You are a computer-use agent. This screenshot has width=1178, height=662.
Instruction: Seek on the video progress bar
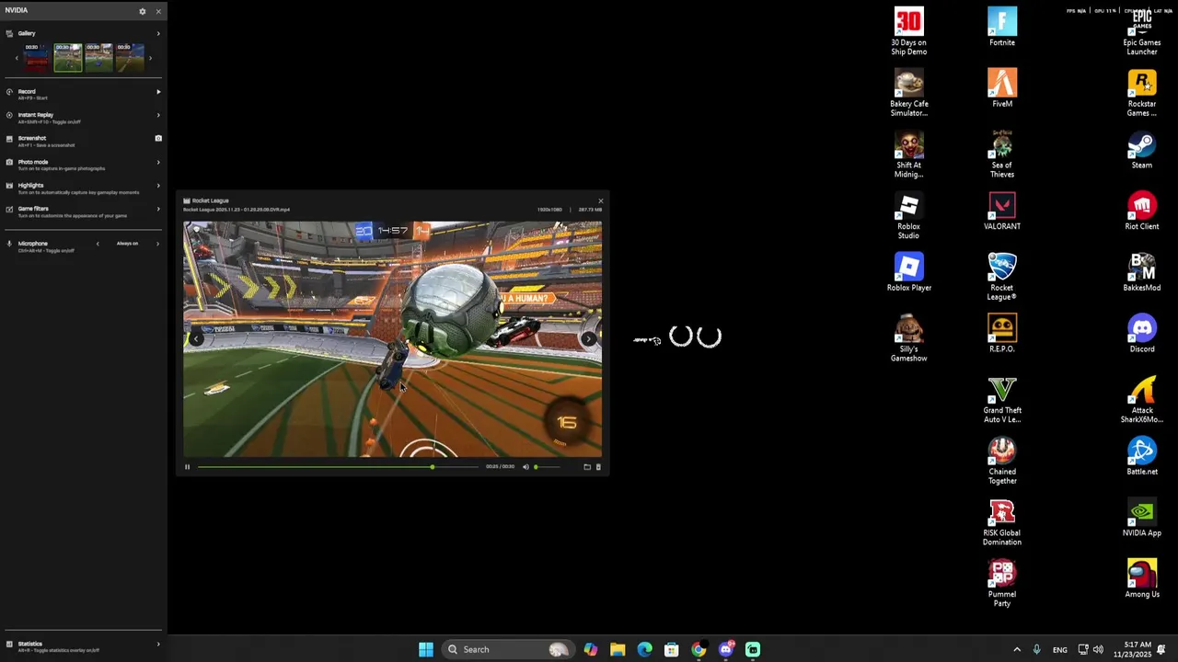pyautogui.click(x=338, y=467)
